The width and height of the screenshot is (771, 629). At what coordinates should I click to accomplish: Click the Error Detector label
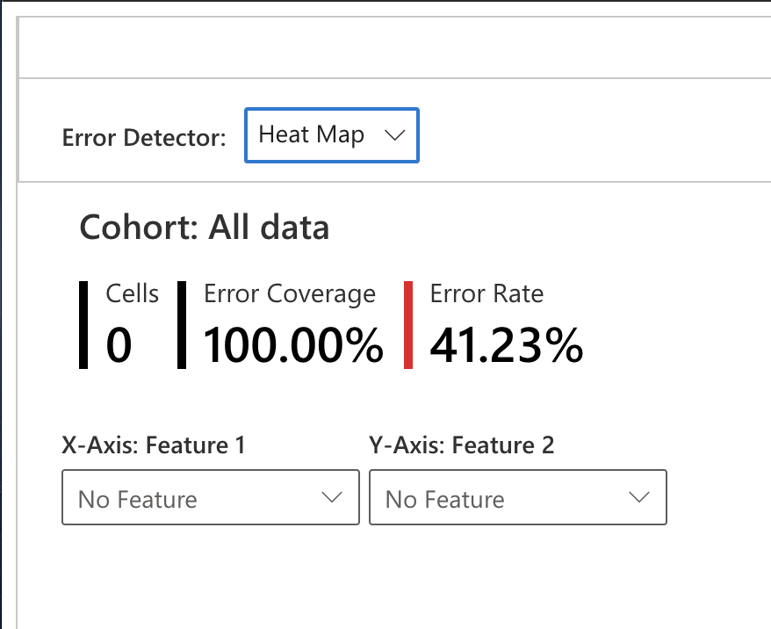[x=144, y=138]
